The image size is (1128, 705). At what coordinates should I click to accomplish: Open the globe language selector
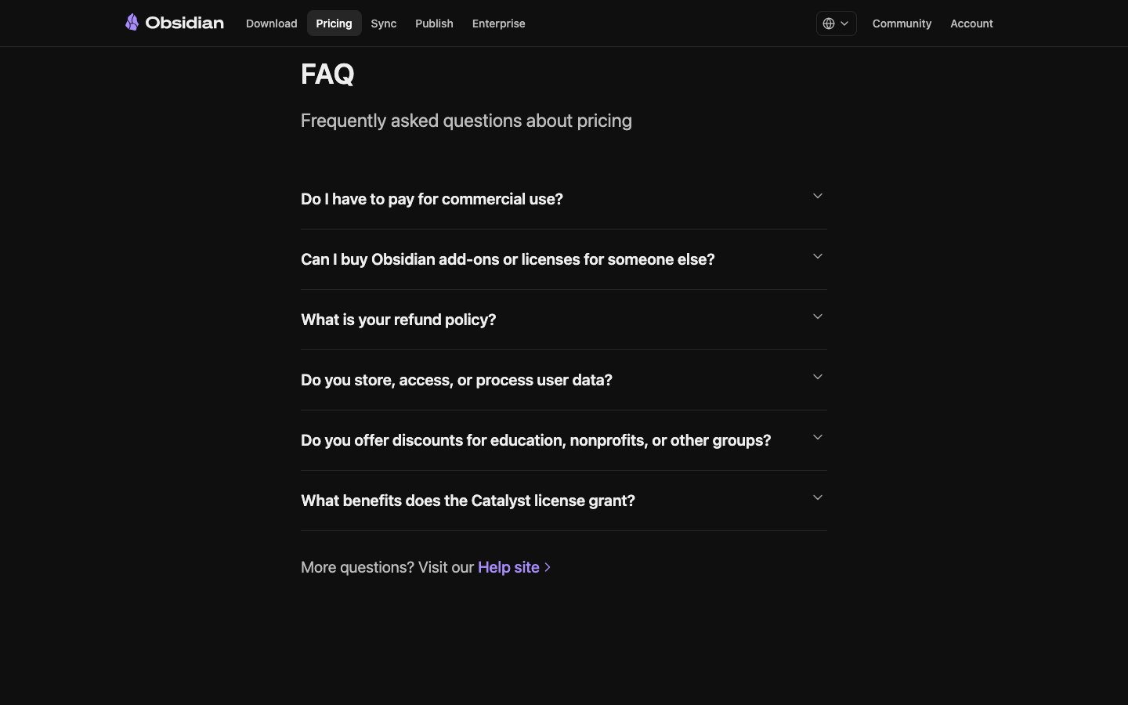836,23
